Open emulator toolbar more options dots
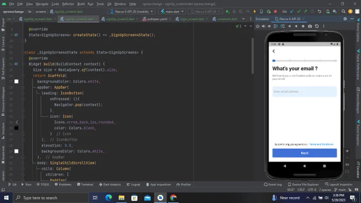Image resolution: width=361 pixels, height=203 pixels. (x=323, y=26)
